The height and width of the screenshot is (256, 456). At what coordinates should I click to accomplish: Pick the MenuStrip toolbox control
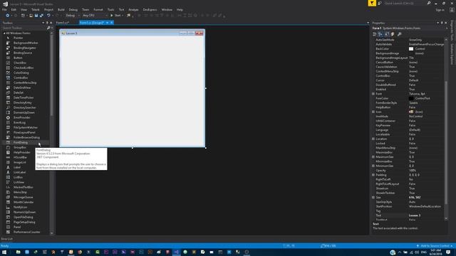point(20,192)
